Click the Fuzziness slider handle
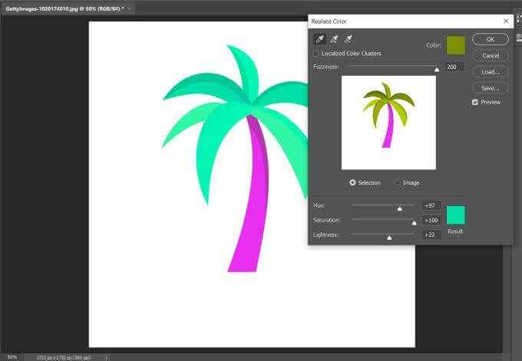The height and width of the screenshot is (361, 522). tap(437, 70)
